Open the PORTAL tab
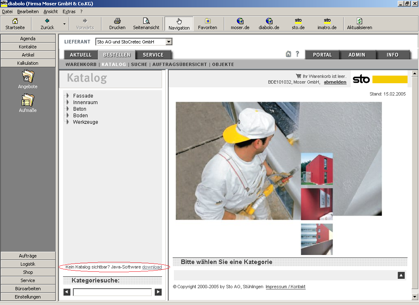The width and height of the screenshot is (419, 305). (322, 55)
